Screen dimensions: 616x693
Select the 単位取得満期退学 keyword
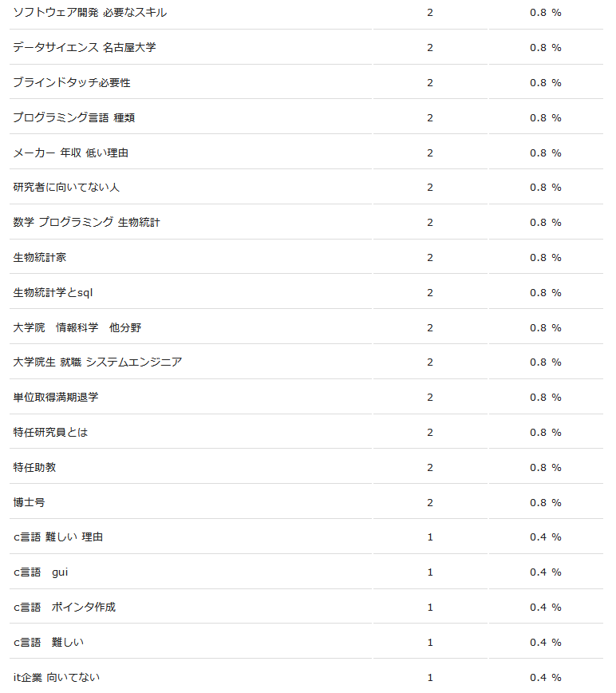click(56, 397)
